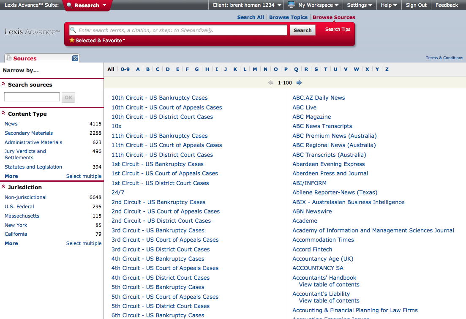466x319 pixels.
Task: Narrow by Massachusetts jurisdiction
Action: pos(22,216)
